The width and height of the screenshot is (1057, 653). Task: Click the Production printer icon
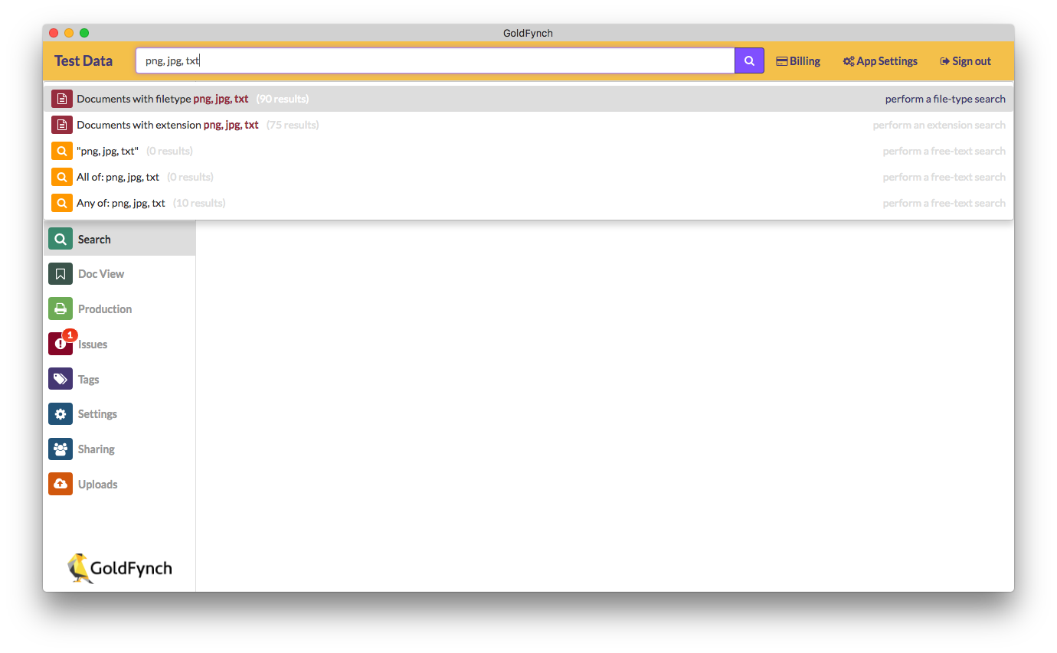point(60,309)
